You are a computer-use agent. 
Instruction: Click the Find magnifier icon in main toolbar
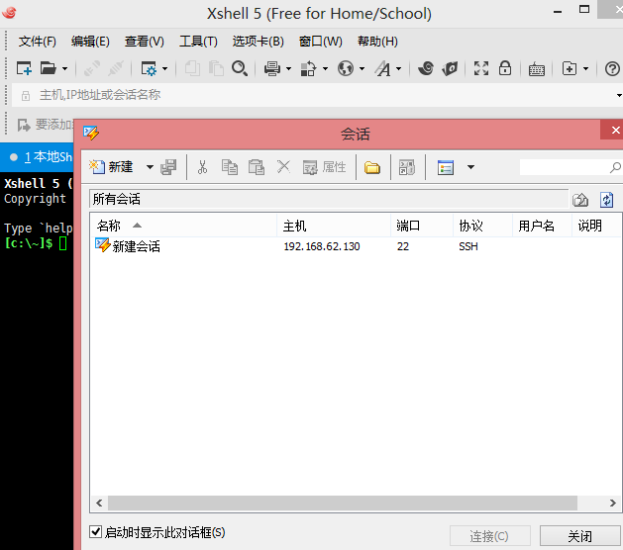pos(240,68)
